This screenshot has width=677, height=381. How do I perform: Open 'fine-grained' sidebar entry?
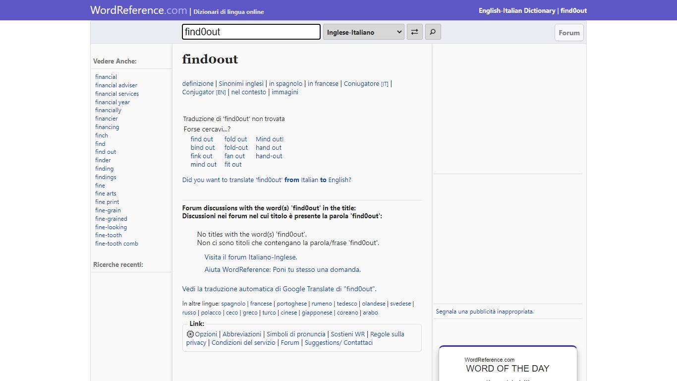pos(111,219)
